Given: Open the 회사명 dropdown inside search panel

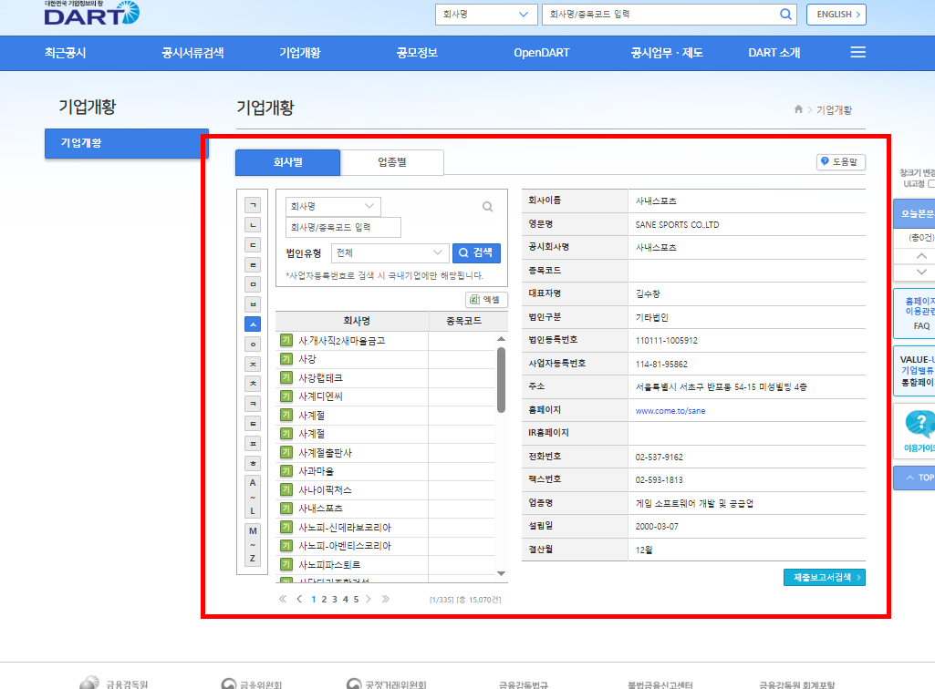Looking at the screenshot, I should (x=333, y=206).
